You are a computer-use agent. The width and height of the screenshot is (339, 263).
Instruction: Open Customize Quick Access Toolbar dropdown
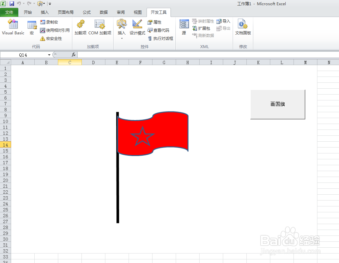coord(50,4)
